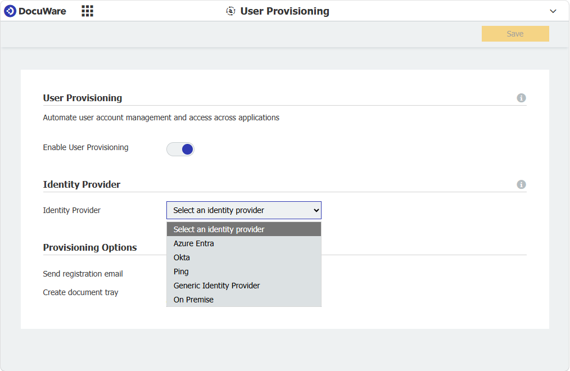Click the 'Send registration email' label
The image size is (570, 371).
(83, 274)
